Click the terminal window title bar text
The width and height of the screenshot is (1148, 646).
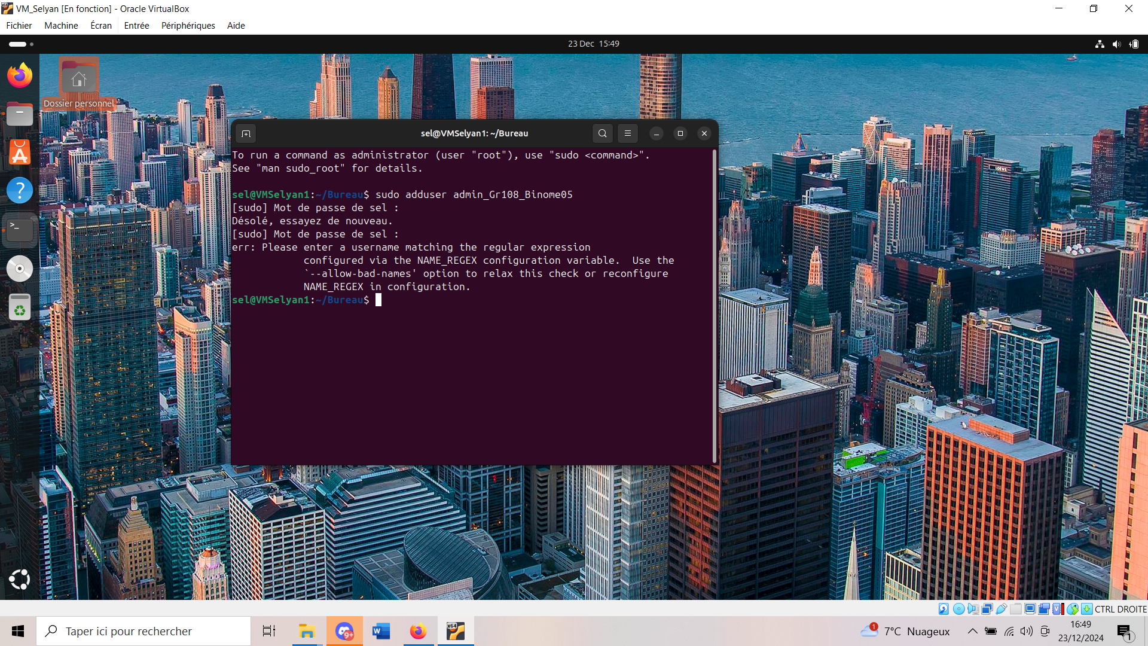pyautogui.click(x=474, y=133)
